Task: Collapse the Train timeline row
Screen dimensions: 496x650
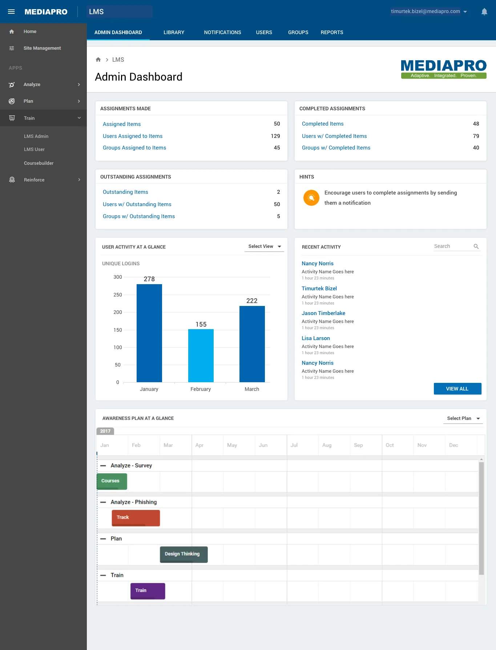Action: click(x=103, y=575)
